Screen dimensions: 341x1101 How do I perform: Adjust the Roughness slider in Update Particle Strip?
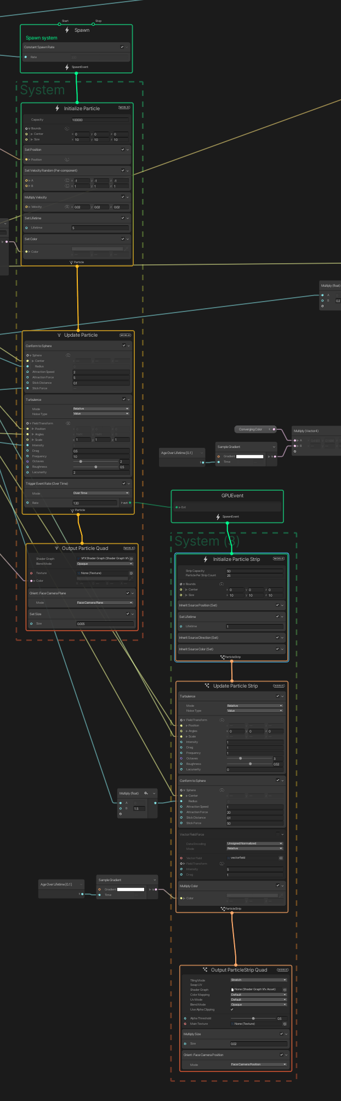tap(249, 764)
